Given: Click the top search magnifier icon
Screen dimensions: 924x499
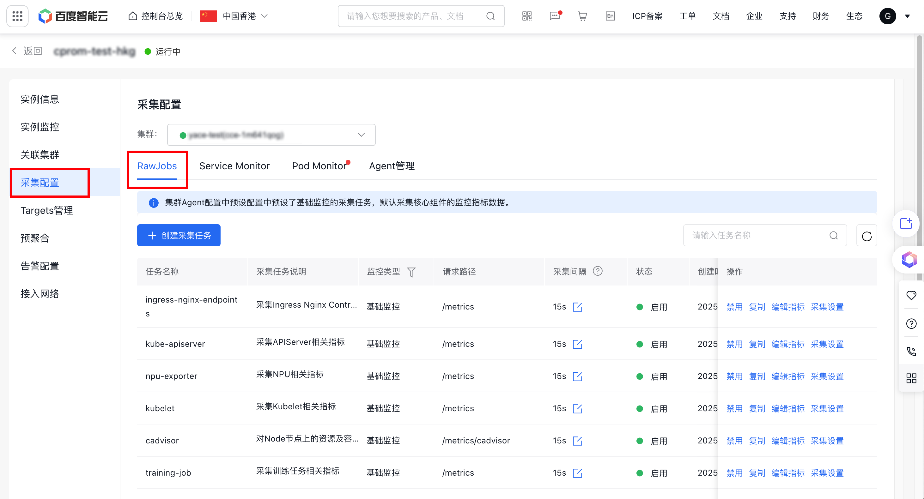Looking at the screenshot, I should (x=490, y=16).
